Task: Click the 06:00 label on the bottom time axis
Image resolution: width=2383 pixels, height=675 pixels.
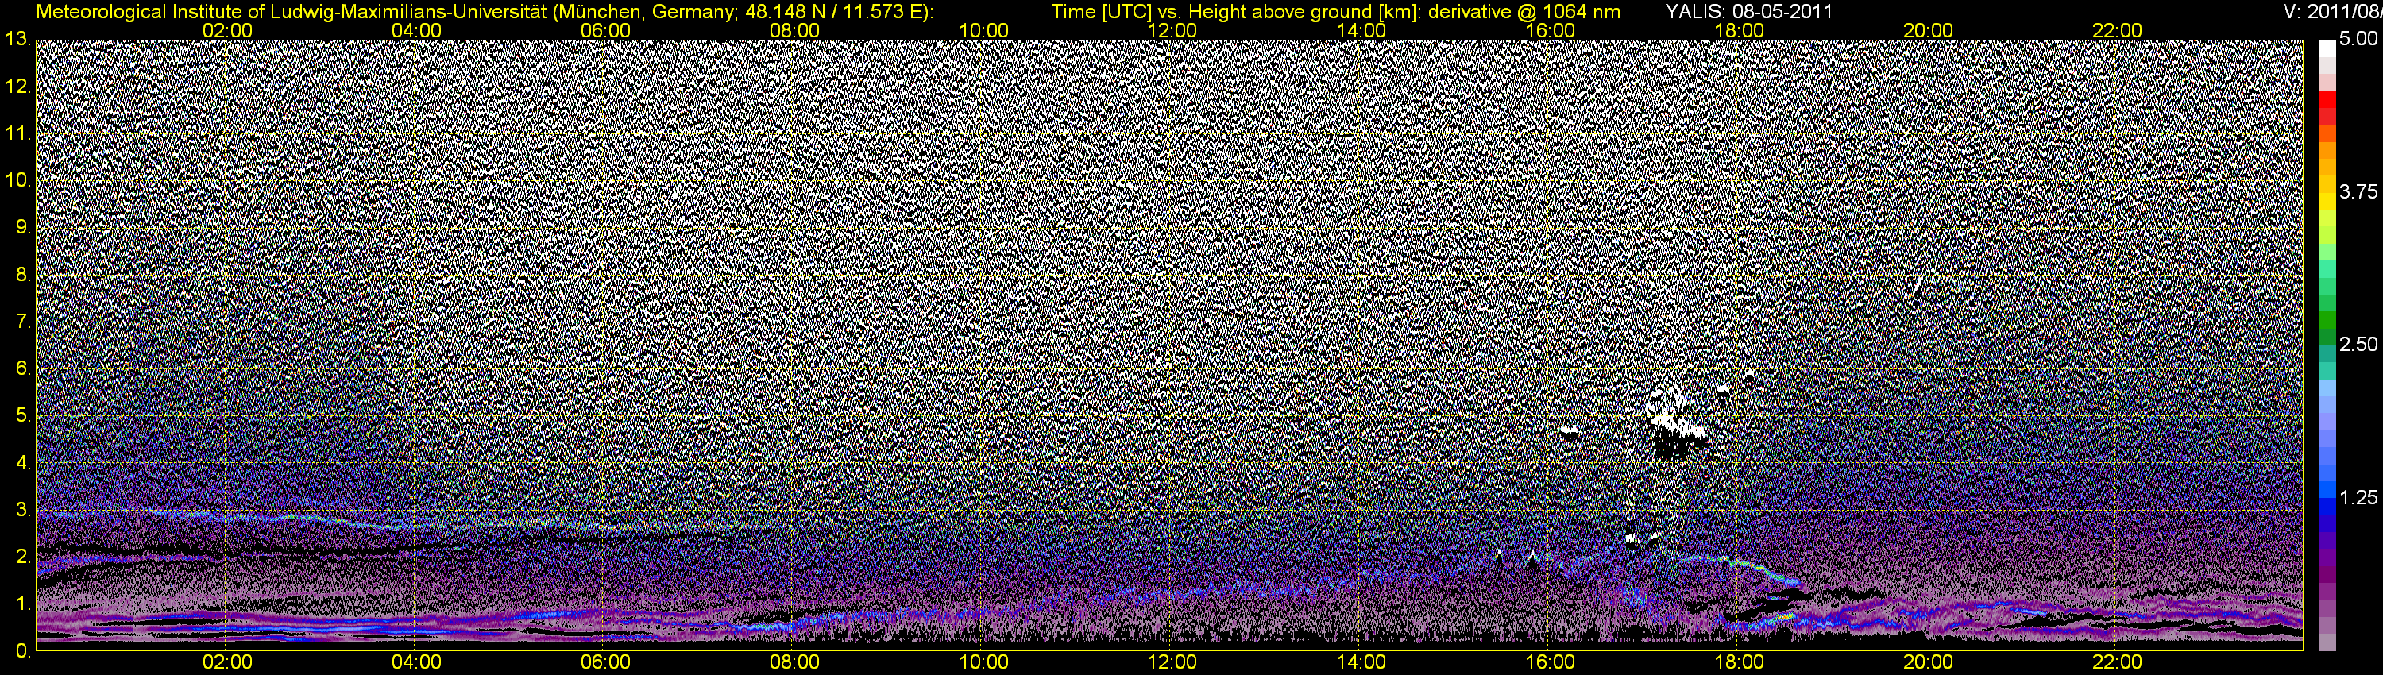Action: click(605, 662)
